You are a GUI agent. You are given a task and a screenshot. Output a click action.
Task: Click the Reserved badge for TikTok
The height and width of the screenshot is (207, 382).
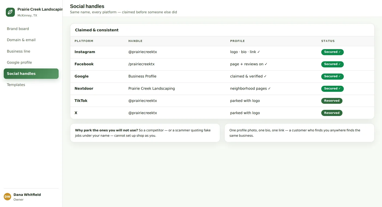pyautogui.click(x=332, y=101)
